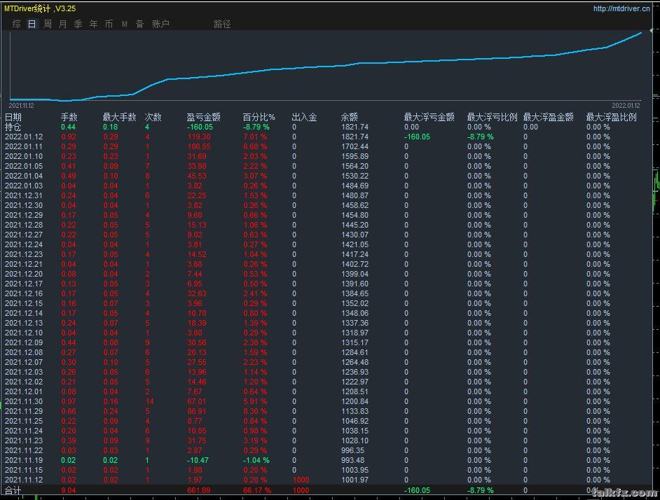Open the 备 notes tab
This screenshot has height=500, width=660.
coord(139,24)
